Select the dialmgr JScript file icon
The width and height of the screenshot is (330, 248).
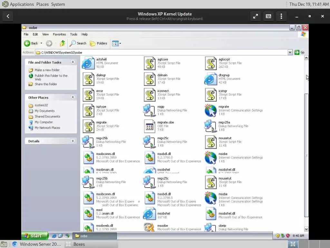point(88,79)
